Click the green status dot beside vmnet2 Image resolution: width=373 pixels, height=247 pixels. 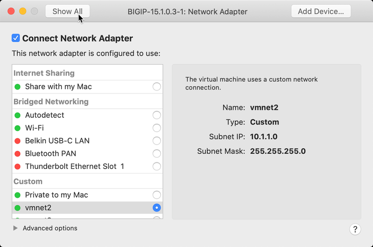point(18,208)
